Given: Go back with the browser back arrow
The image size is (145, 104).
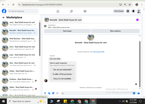Looking at the screenshot, I should [3, 5].
